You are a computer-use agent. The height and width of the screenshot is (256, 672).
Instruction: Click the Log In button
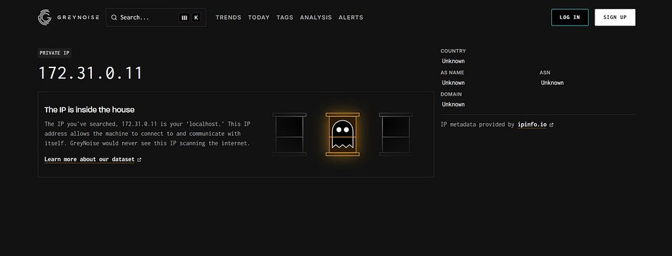coord(570,18)
